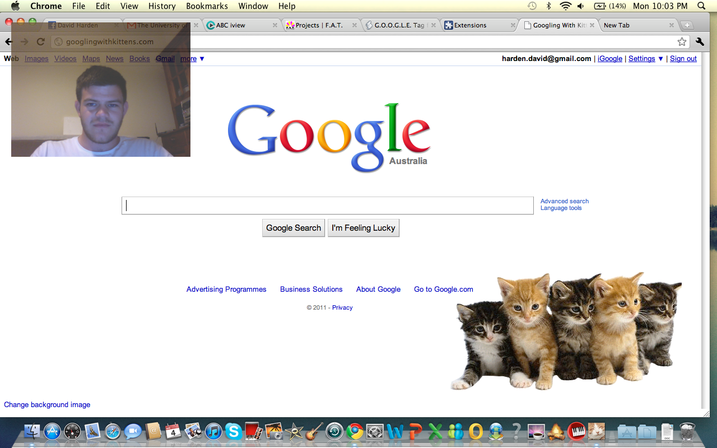Open the App Store dock icon
The image size is (717, 448).
(x=52, y=431)
